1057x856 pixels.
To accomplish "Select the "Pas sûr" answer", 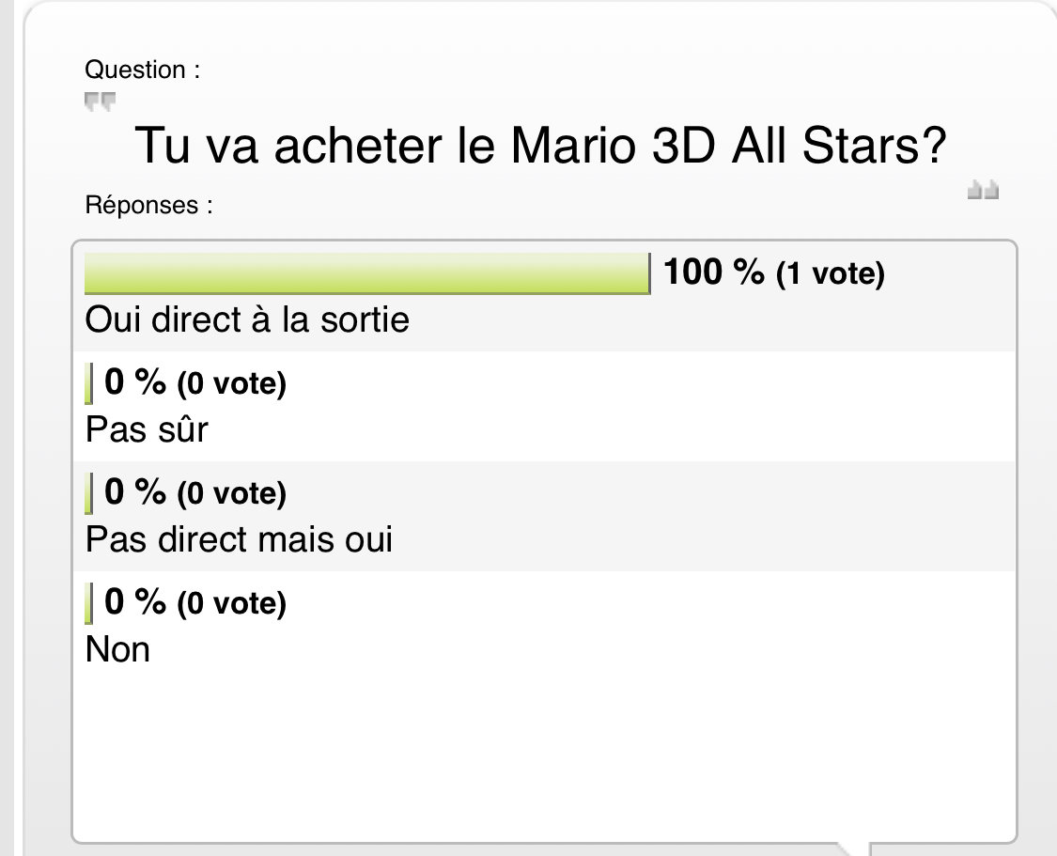I will (147, 429).
